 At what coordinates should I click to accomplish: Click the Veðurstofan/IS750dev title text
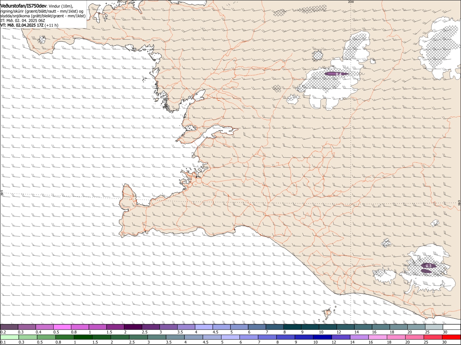23,6
